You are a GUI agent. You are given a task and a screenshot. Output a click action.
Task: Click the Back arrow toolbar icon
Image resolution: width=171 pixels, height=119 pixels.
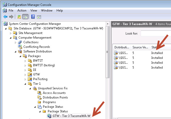click(x=5, y=17)
